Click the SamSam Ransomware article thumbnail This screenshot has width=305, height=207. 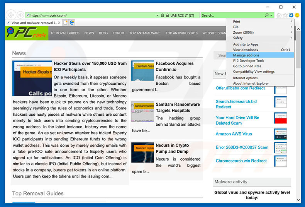pos(142,112)
